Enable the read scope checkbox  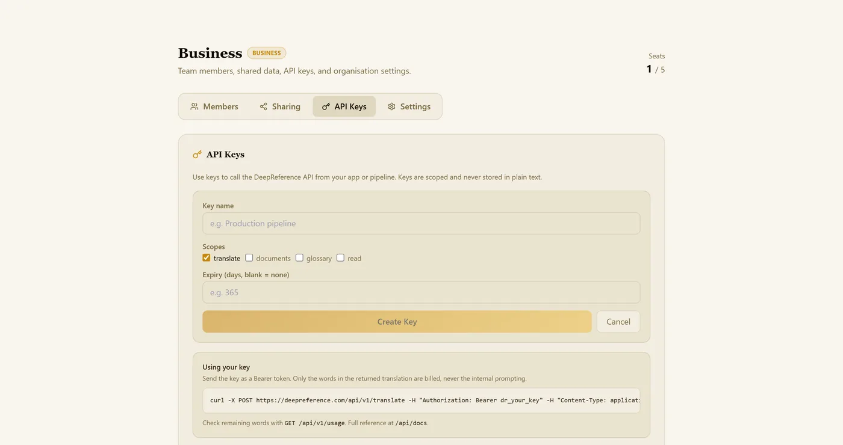tap(340, 258)
